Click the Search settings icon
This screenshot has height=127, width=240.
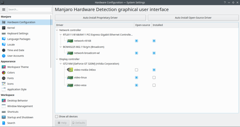[x=4, y=123]
